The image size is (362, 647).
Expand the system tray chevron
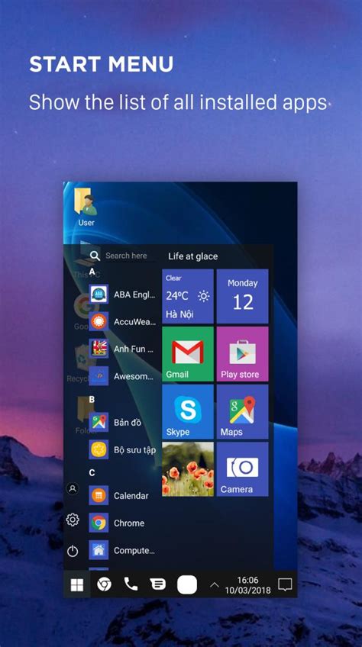(x=214, y=584)
